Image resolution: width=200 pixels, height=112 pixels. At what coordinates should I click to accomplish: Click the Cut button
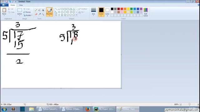pos(11,9)
